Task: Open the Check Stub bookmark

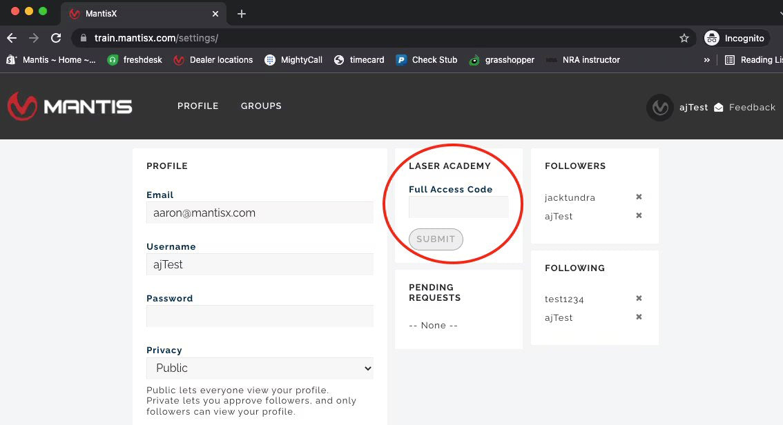Action: click(x=427, y=60)
